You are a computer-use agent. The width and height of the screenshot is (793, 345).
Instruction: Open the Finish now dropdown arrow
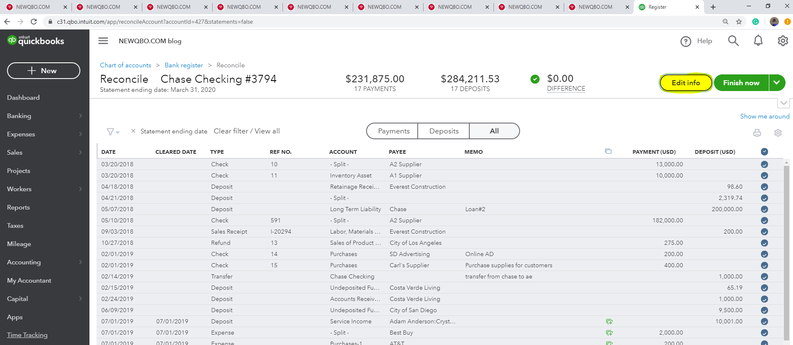click(x=777, y=83)
